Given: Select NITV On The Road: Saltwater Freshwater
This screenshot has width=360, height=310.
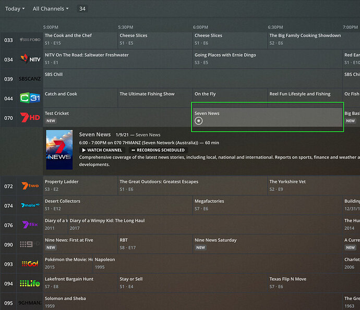Looking at the screenshot, I should tap(118, 60).
